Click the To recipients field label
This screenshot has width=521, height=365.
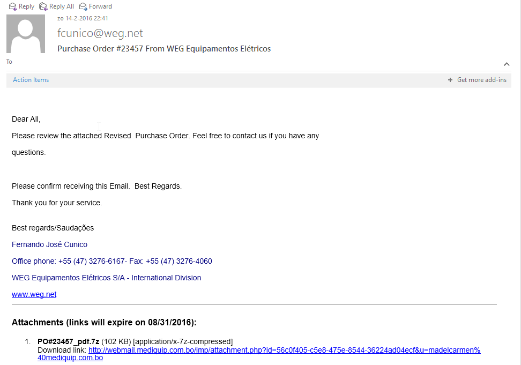(9, 62)
